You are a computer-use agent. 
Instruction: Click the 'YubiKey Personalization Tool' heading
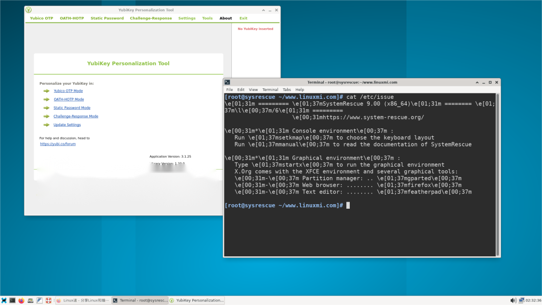[128, 64]
